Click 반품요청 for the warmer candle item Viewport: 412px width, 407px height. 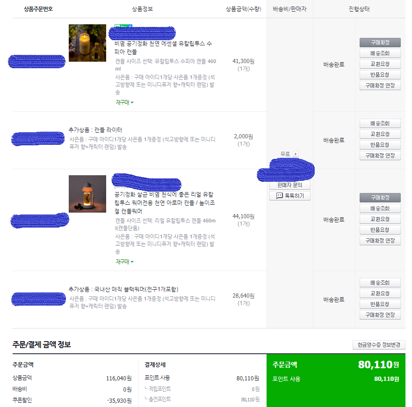380,230
